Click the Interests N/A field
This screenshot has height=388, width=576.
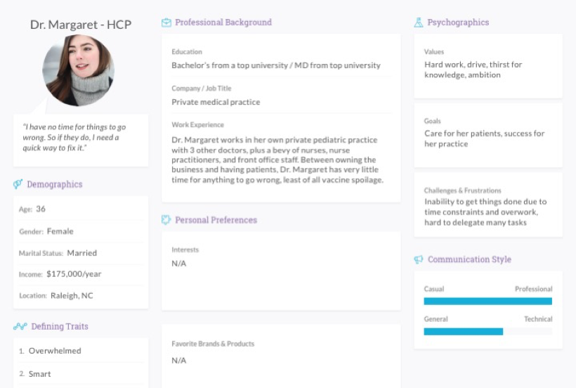coord(179,264)
